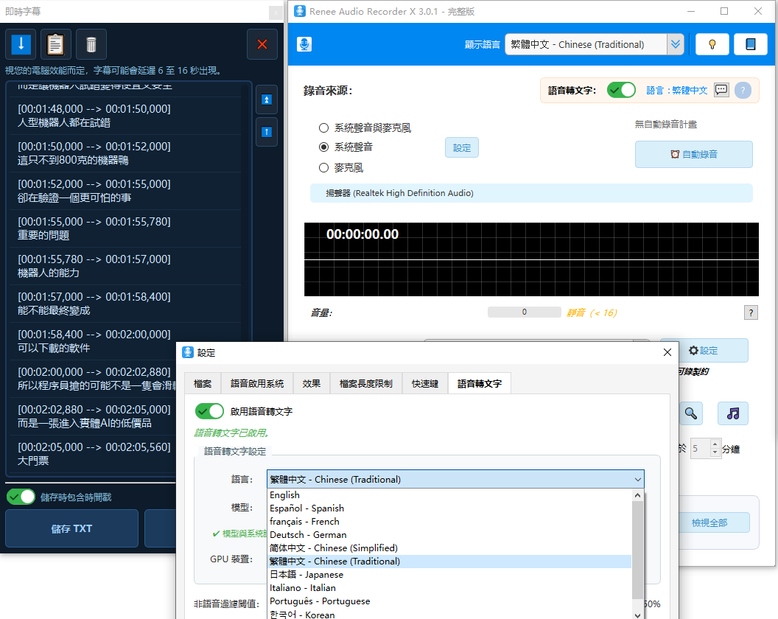Viewport: 778px width, 619px height.
Task: Choose Italiano - Italian from list
Action: click(449, 588)
